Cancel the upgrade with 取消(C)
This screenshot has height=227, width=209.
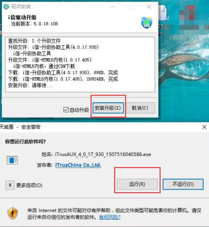pos(140,108)
